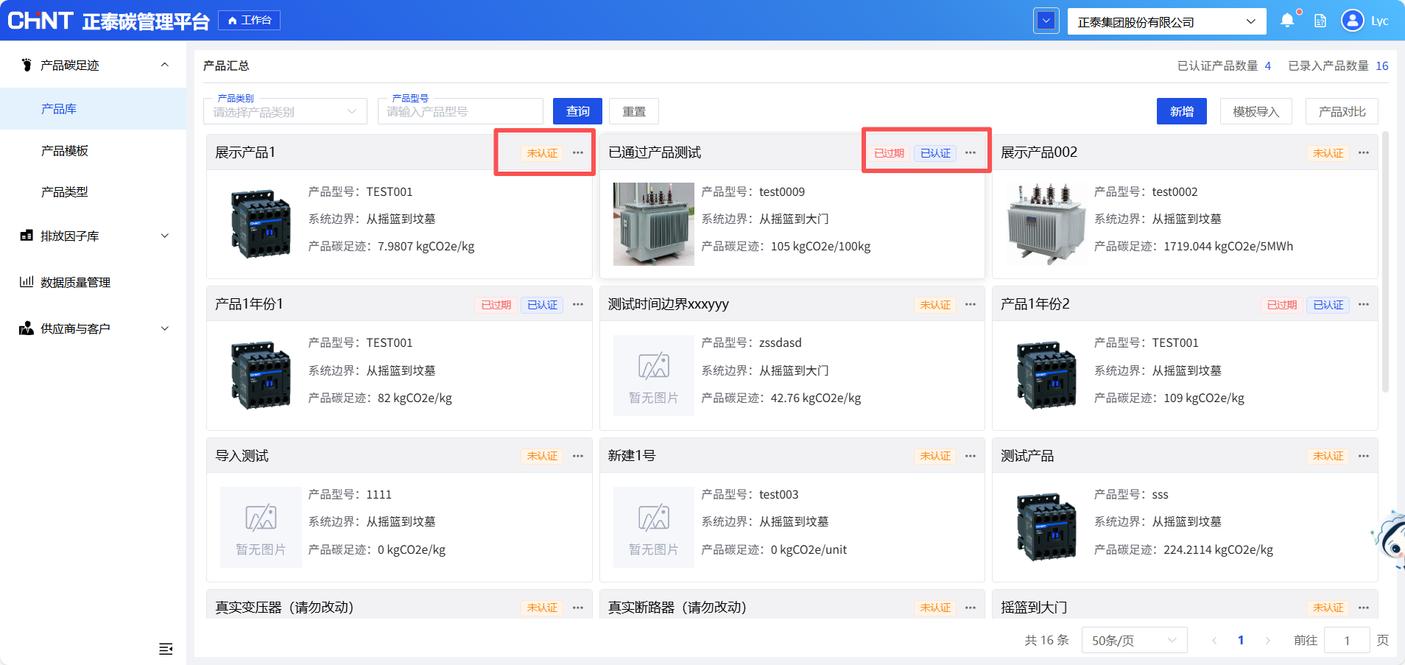
Task: Select 产品类型 in the sidebar
Action: click(93, 191)
